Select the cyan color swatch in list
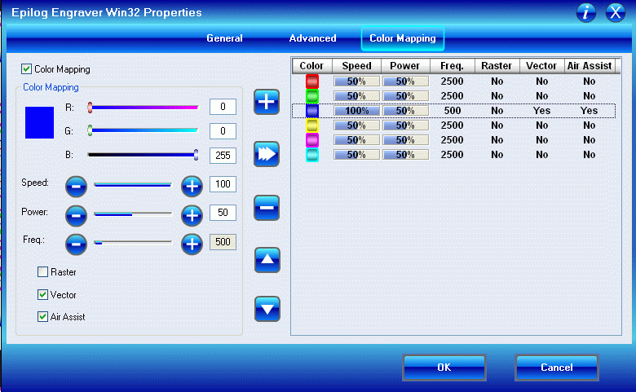Screen dimensions: 636x392 tap(312, 155)
